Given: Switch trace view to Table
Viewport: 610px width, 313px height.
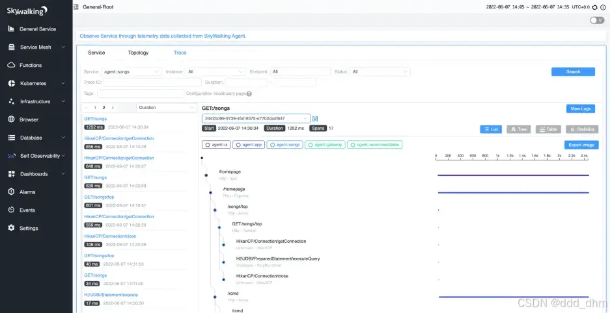Looking at the screenshot, I should coord(548,129).
